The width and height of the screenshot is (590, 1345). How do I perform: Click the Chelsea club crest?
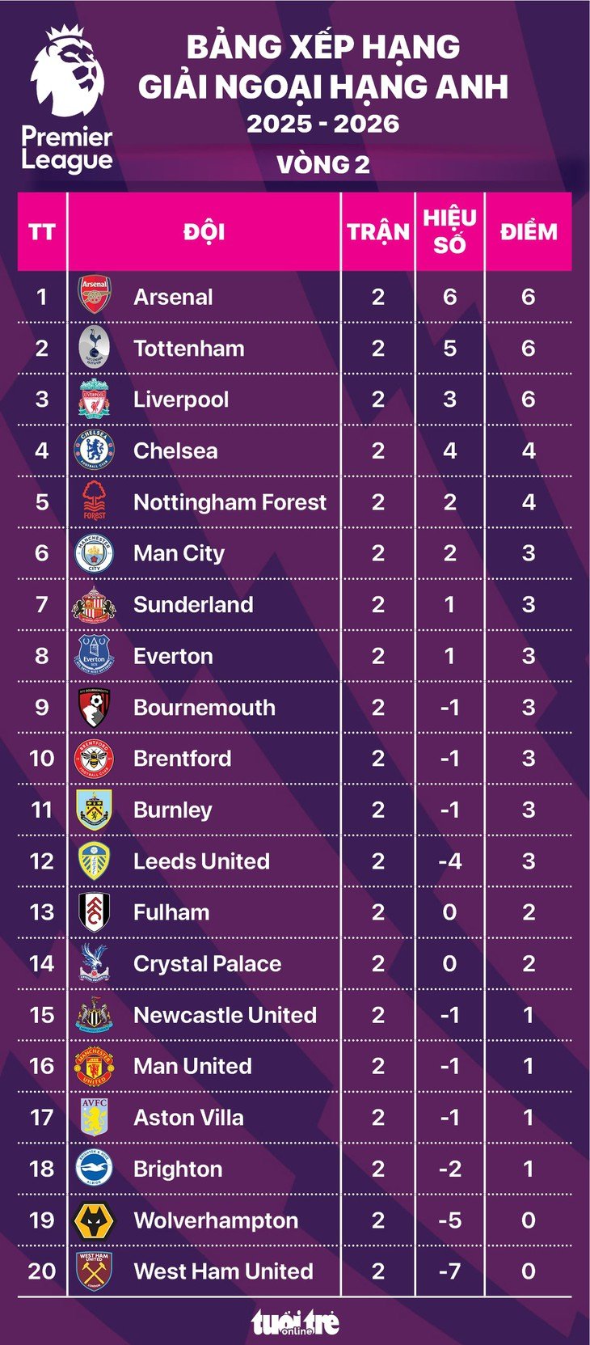[x=95, y=450]
